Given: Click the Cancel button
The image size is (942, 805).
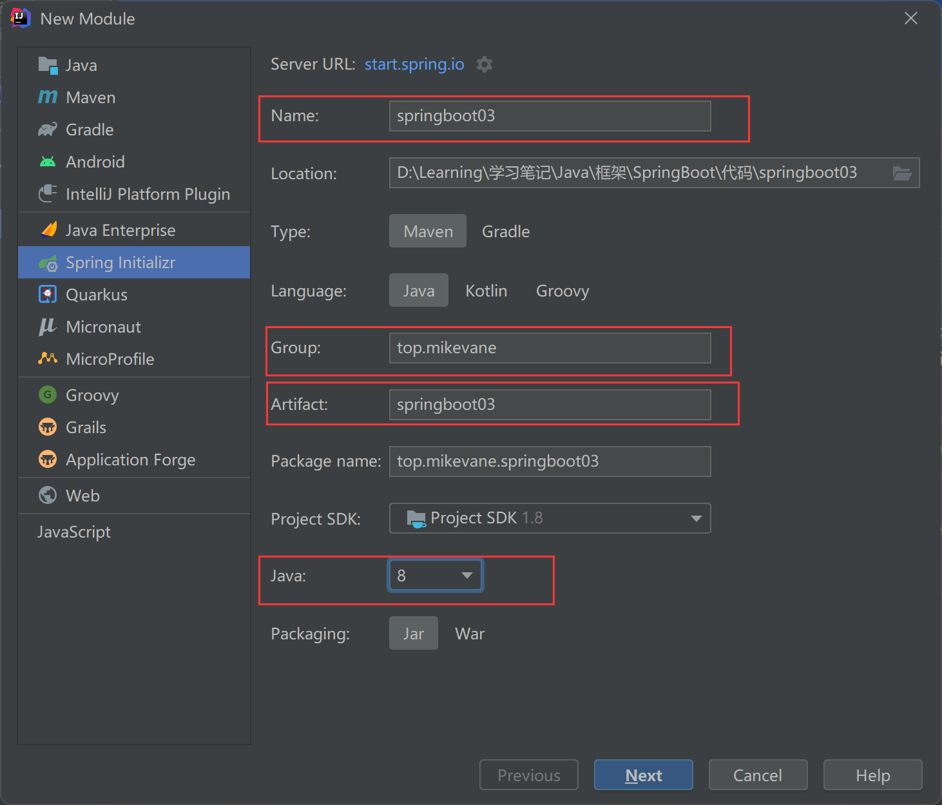Looking at the screenshot, I should click(x=758, y=775).
